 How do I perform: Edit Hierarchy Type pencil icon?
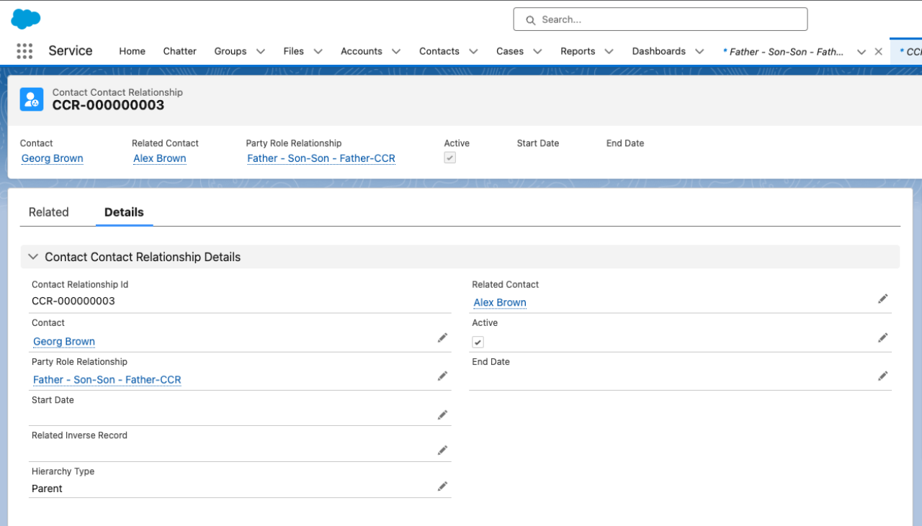[x=442, y=486]
